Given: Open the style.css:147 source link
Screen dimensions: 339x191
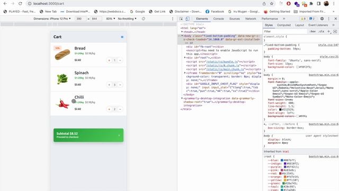Looking at the screenshot, I should pyautogui.click(x=328, y=45).
